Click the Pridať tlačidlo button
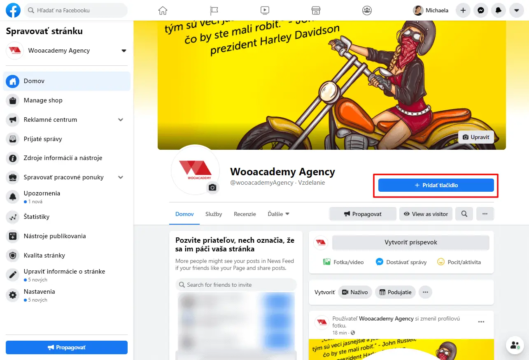Image resolution: width=529 pixels, height=360 pixels. [x=436, y=185]
